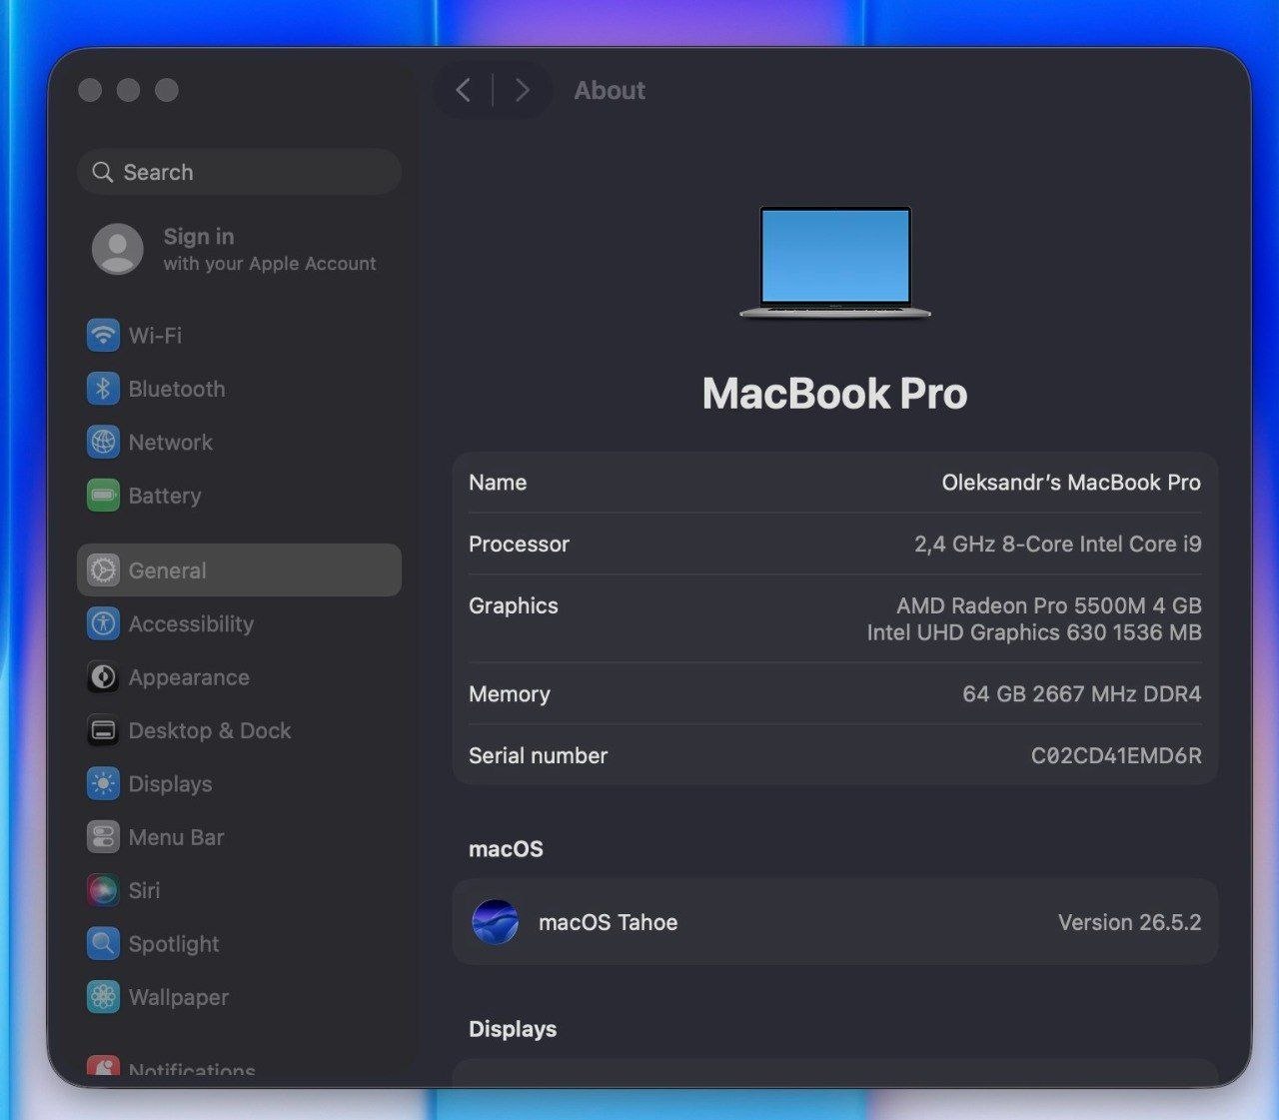Click the About title in the toolbar

610,90
